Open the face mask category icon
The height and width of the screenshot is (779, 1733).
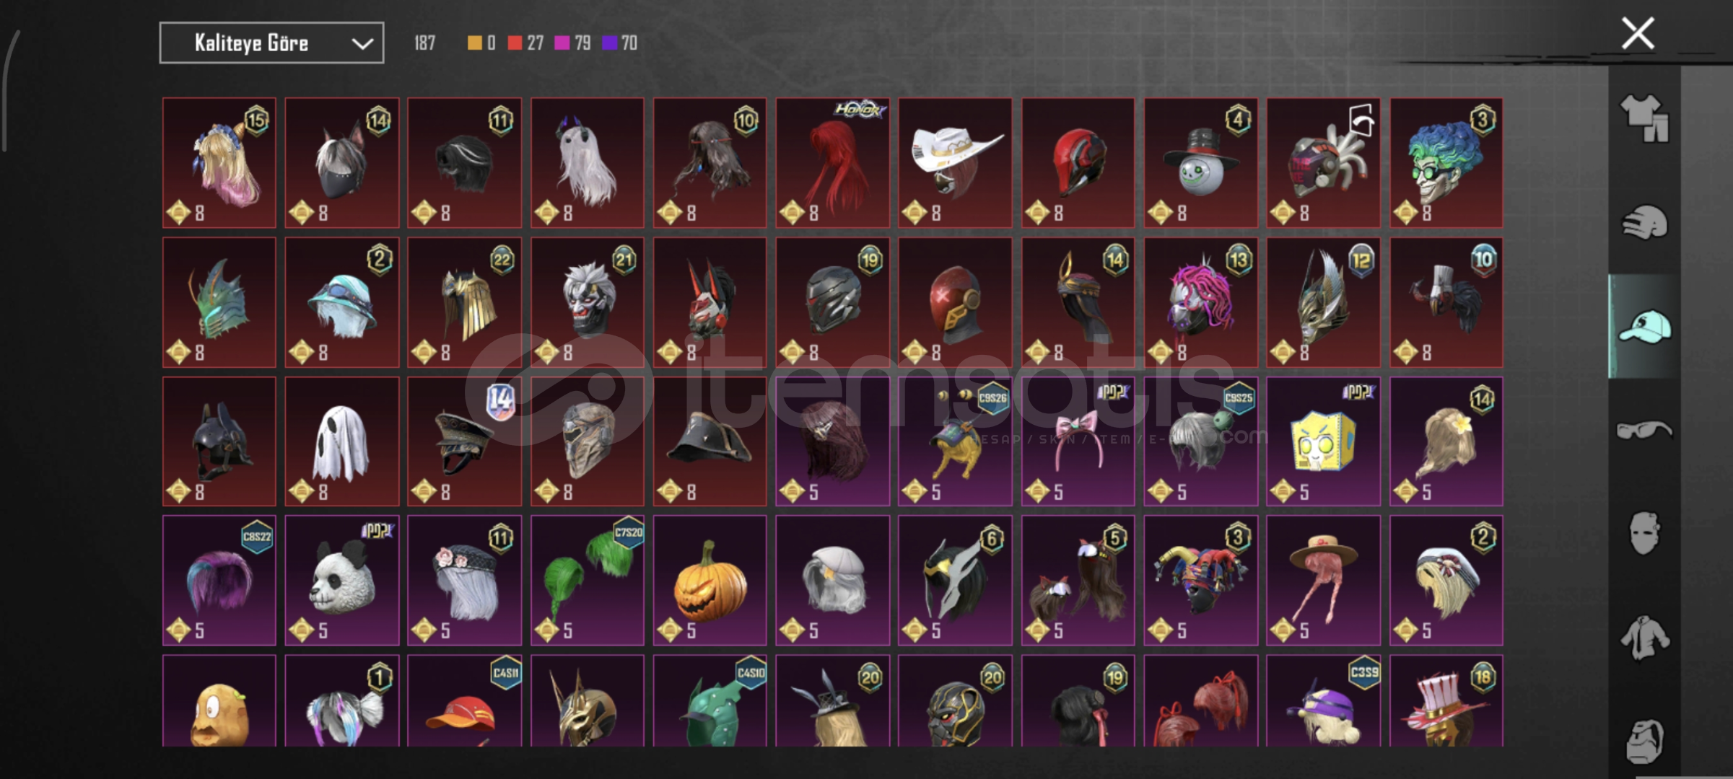1644,533
